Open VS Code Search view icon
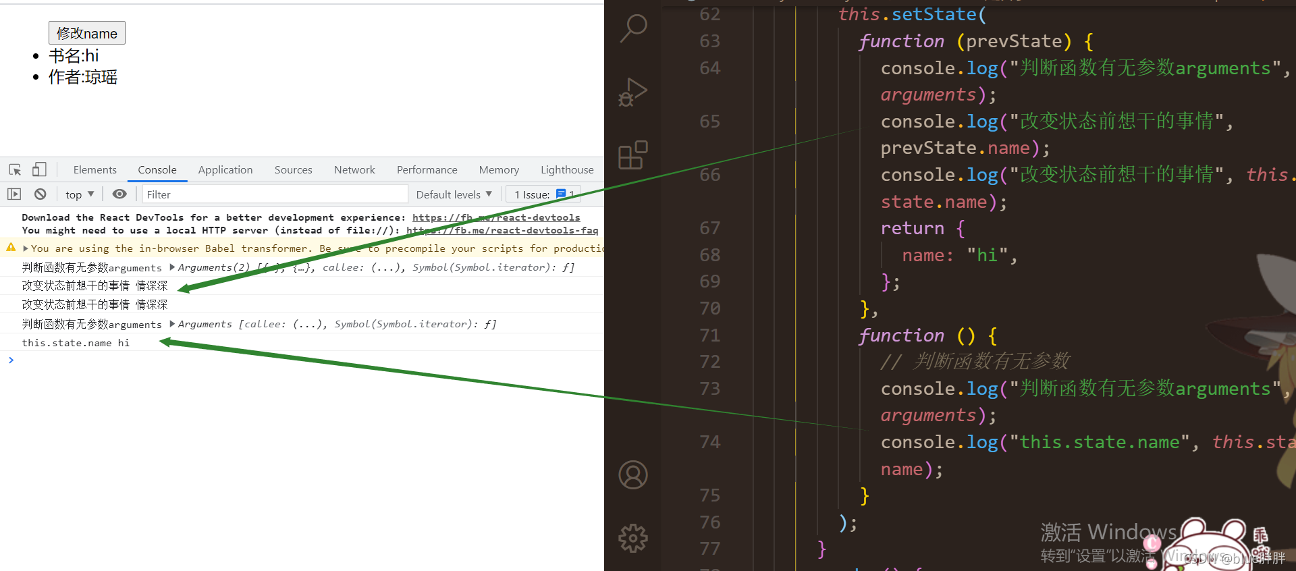Image resolution: width=1296 pixels, height=571 pixels. click(x=633, y=28)
